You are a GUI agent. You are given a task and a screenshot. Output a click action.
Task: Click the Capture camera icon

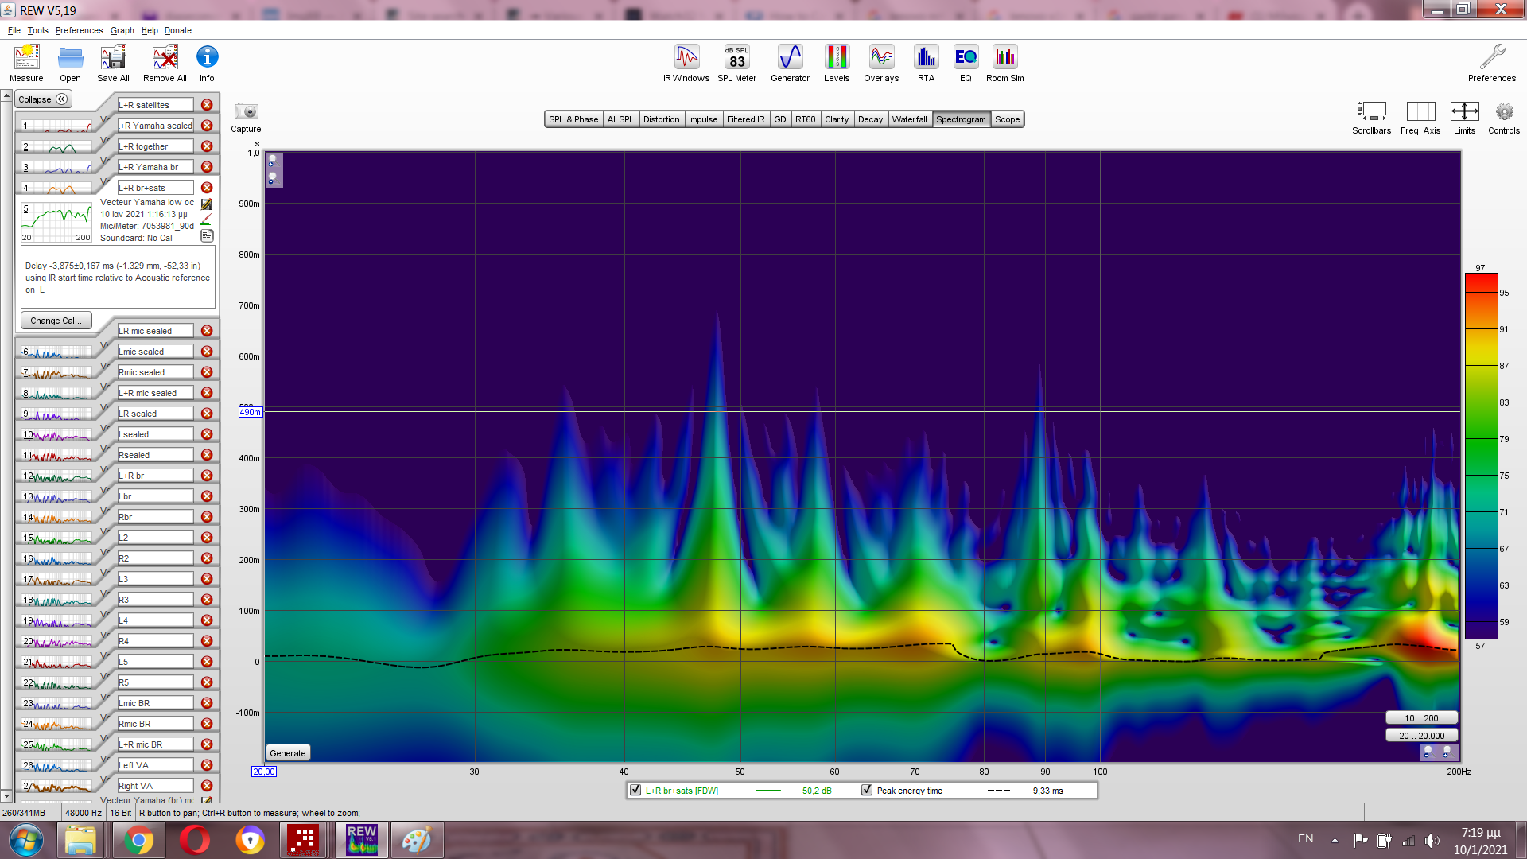coord(246,112)
